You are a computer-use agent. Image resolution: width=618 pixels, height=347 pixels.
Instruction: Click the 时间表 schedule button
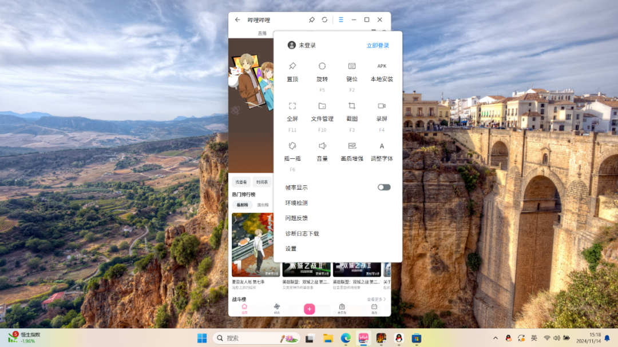pos(262,182)
